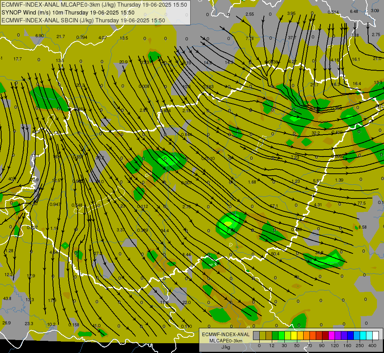Click the map value '43.8'
Screen dimensions: 384x353
[x=7, y=298]
